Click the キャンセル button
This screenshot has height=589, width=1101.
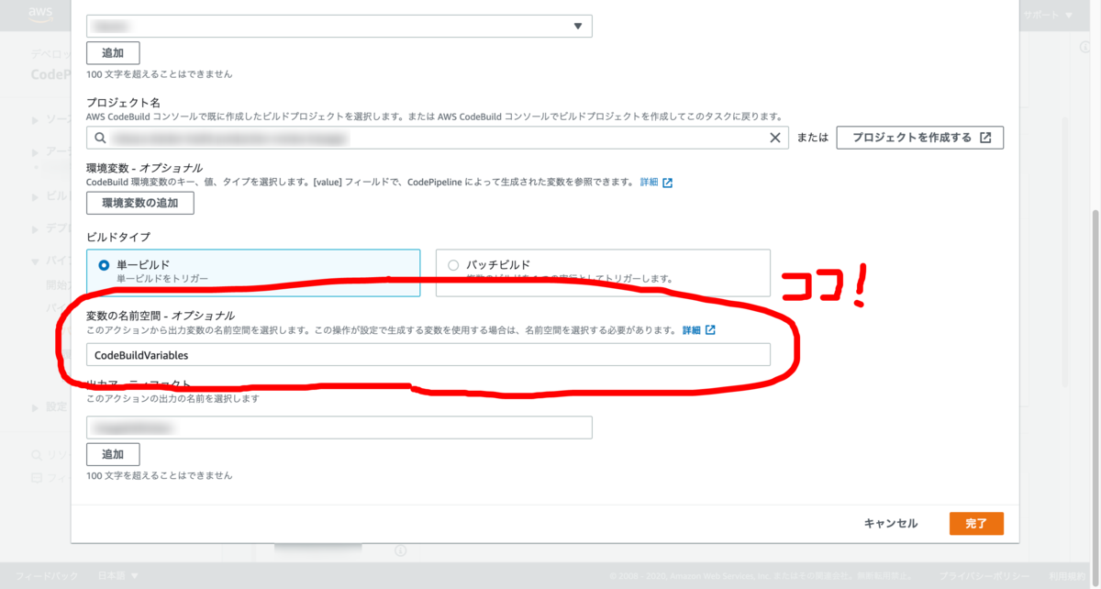pos(890,523)
